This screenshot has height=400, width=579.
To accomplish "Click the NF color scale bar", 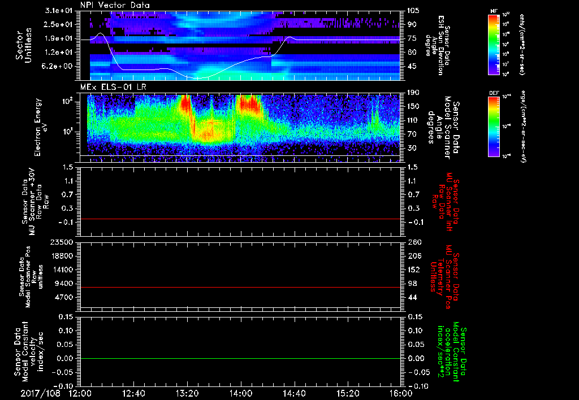I will pyautogui.click(x=494, y=44).
